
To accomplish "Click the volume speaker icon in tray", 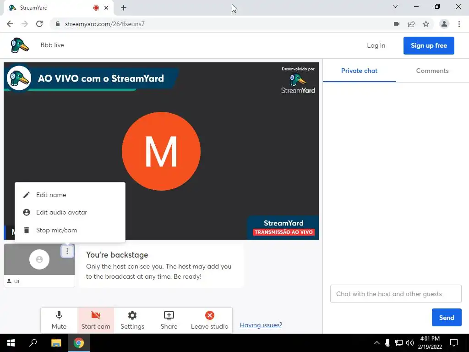I will (x=410, y=343).
